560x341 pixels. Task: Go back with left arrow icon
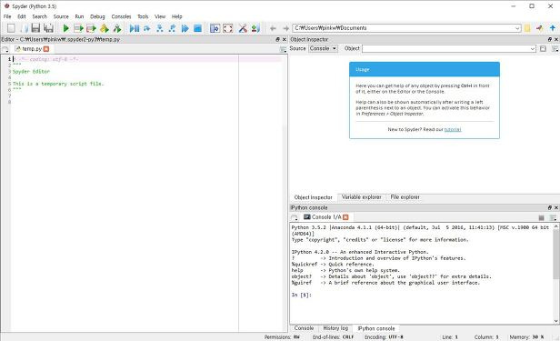(x=274, y=28)
